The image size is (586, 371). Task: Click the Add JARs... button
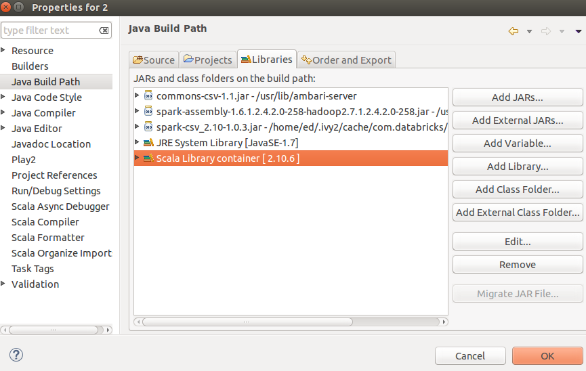point(518,97)
